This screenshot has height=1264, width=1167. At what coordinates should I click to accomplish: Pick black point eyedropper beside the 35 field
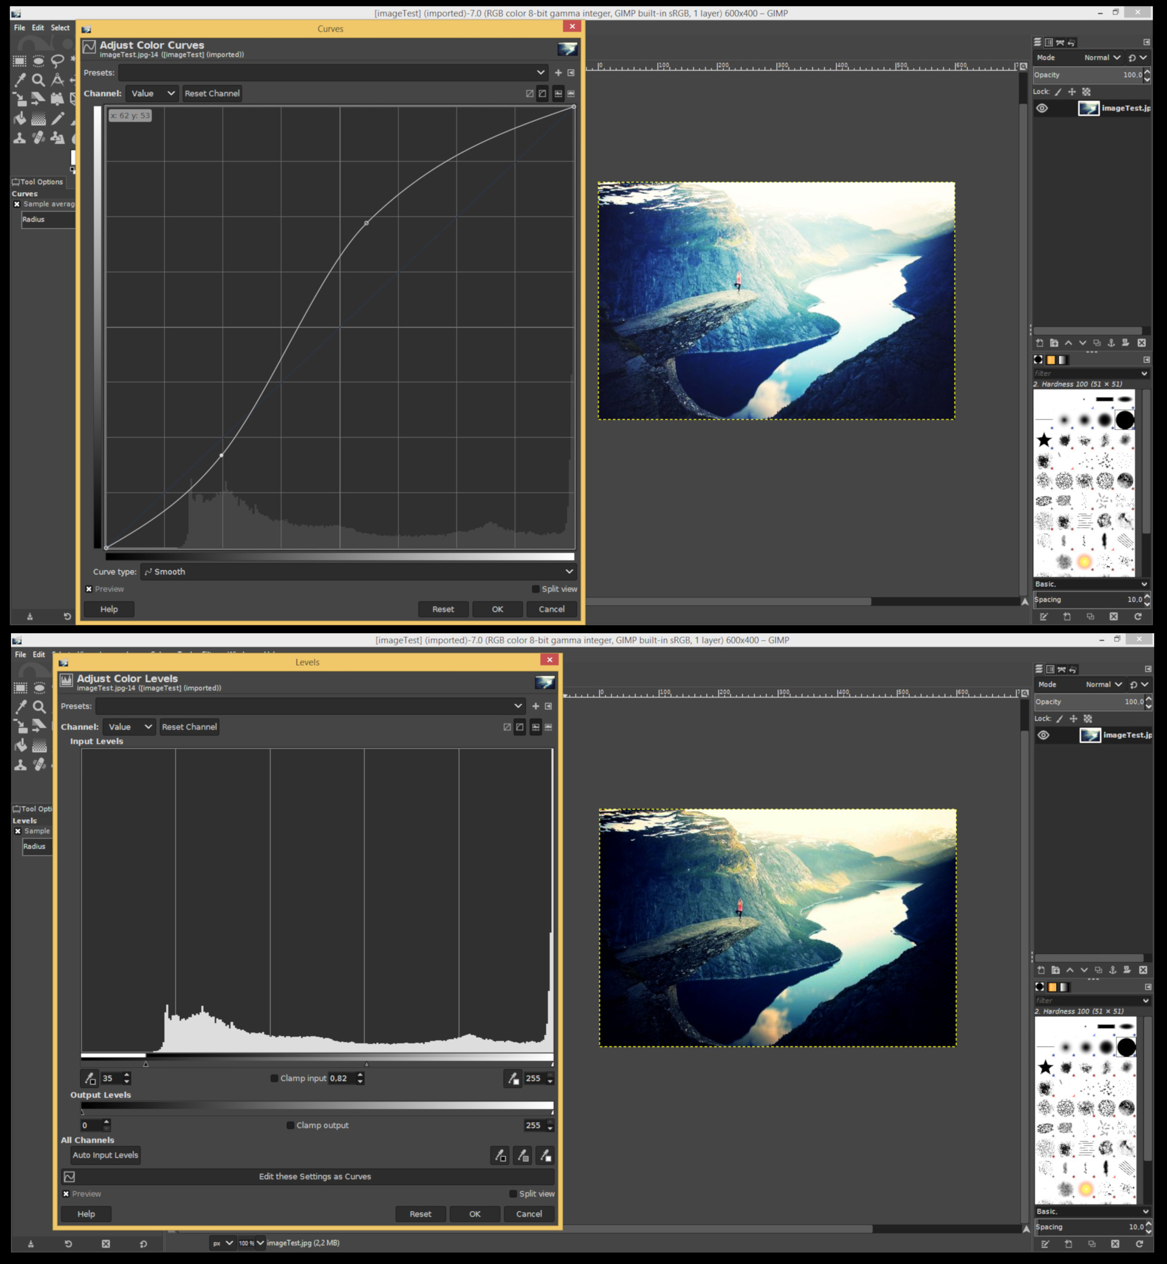click(91, 1079)
